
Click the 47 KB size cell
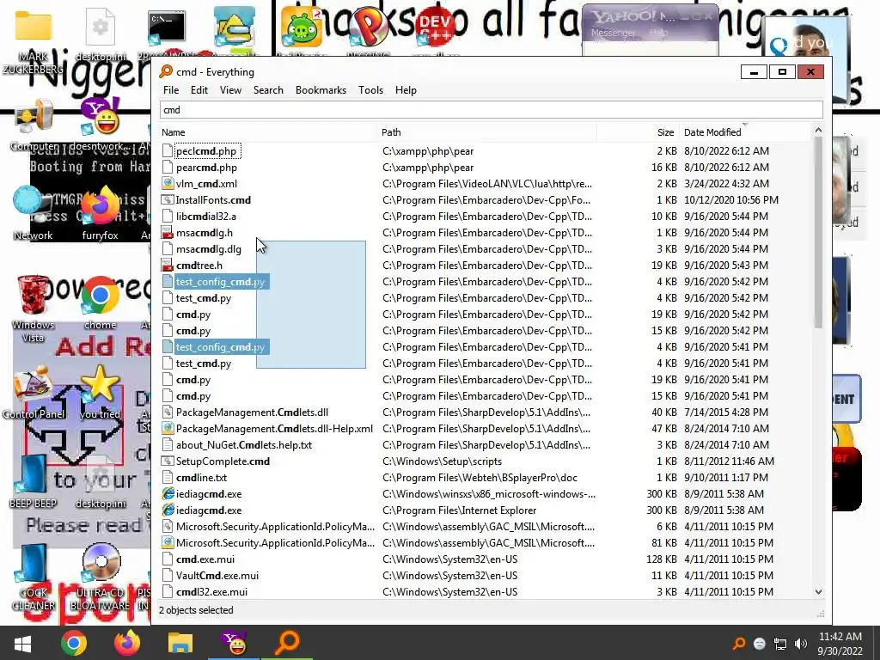tap(664, 428)
